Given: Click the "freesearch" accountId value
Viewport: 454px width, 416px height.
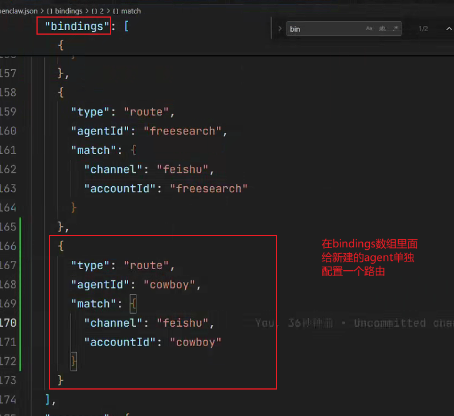Looking at the screenshot, I should pos(208,189).
